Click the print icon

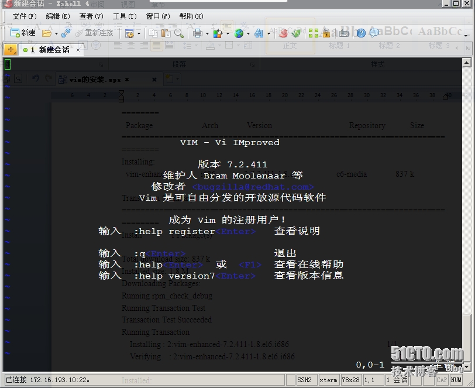click(x=198, y=33)
